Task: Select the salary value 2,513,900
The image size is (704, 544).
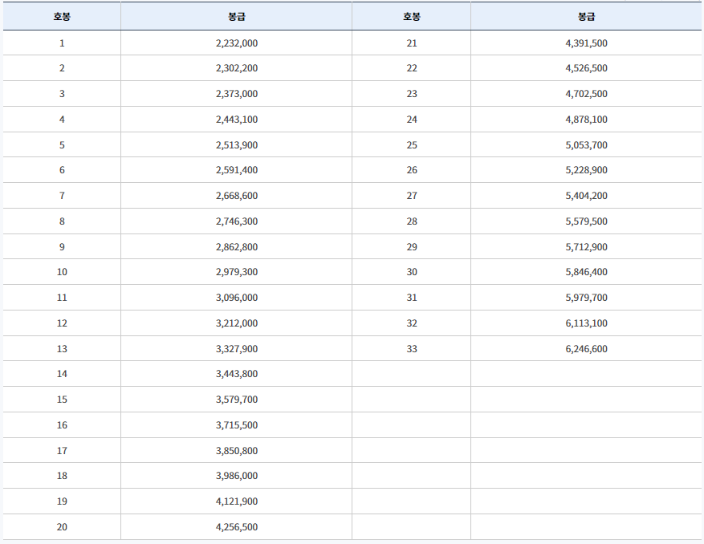Action: point(237,145)
